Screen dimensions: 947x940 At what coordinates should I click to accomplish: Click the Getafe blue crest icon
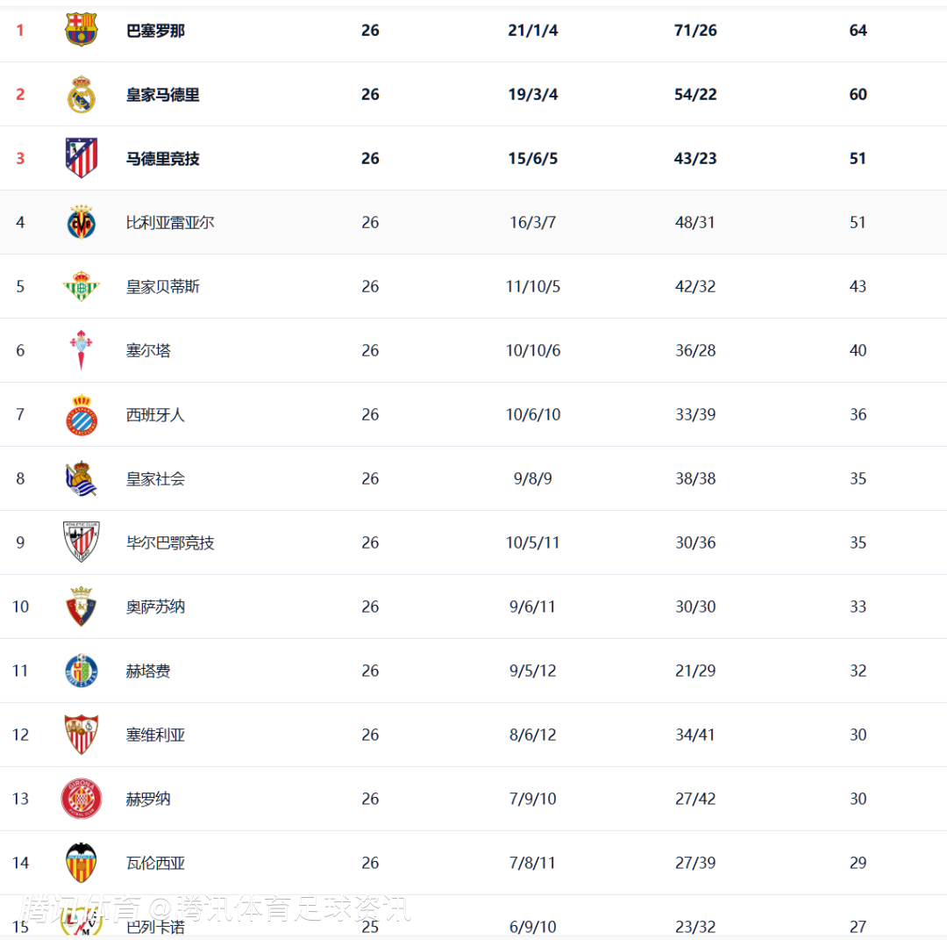pyautogui.click(x=82, y=671)
